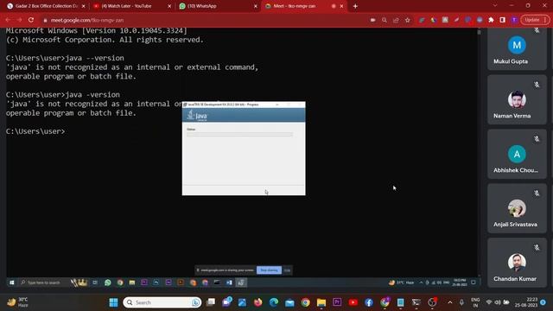
Task: Click the muted mic icon on Naman Verma
Action: point(537,85)
